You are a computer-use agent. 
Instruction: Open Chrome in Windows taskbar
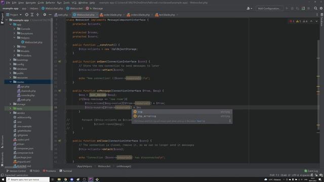pyautogui.click(x=65, y=179)
